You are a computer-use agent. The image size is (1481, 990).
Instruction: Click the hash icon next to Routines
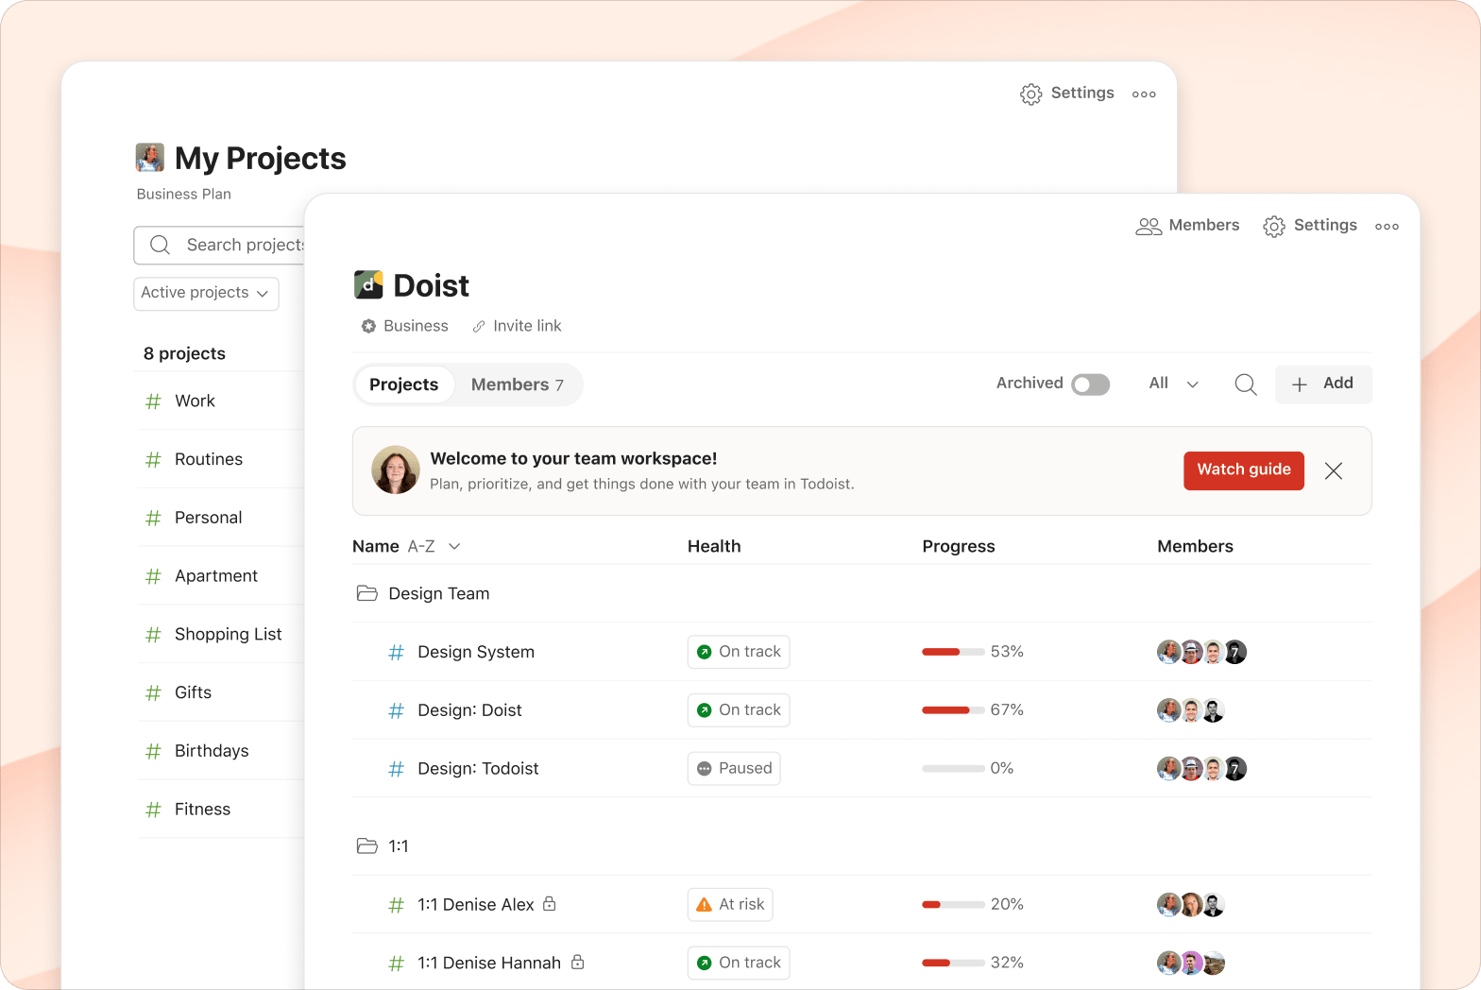click(x=153, y=460)
